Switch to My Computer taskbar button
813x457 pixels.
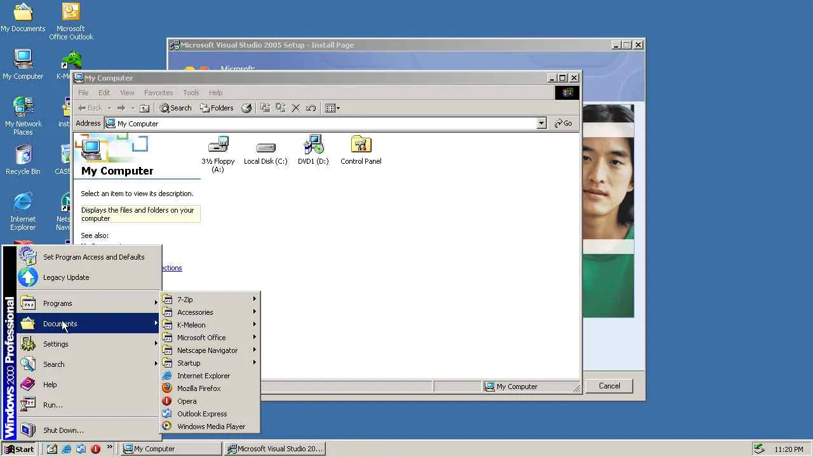pyautogui.click(x=171, y=449)
